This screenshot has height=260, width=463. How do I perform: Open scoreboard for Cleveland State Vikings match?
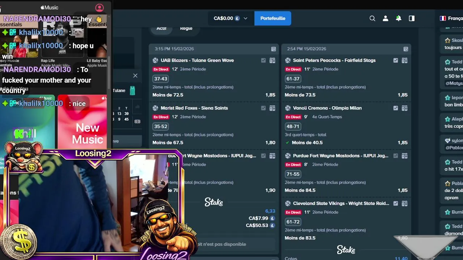click(x=404, y=203)
